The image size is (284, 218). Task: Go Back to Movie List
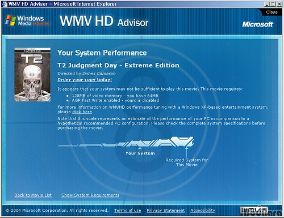pos(33,195)
